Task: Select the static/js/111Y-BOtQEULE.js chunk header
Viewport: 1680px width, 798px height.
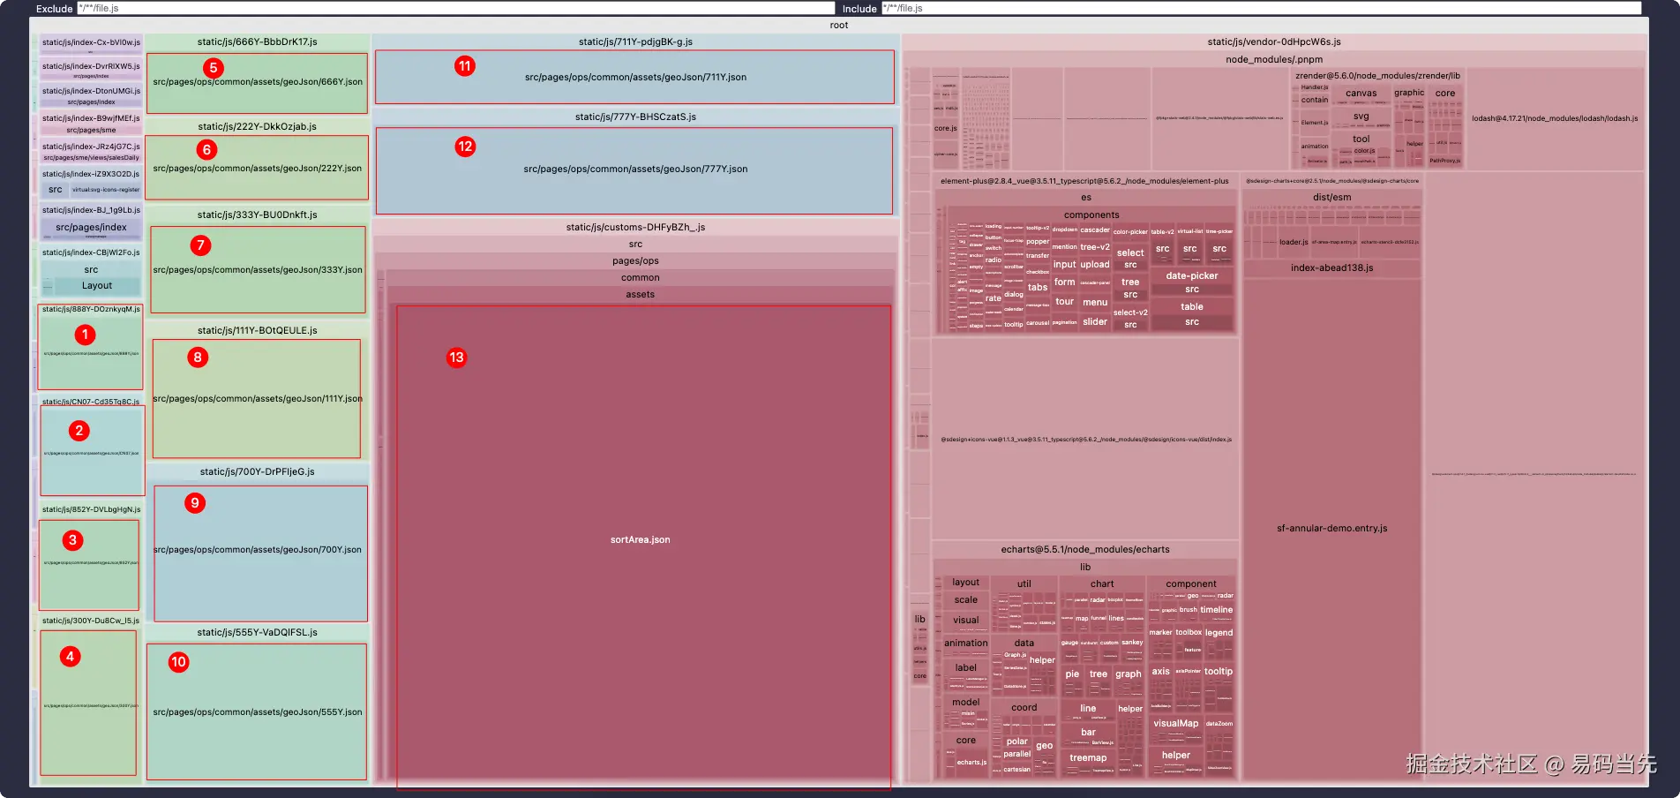Action: (x=257, y=330)
